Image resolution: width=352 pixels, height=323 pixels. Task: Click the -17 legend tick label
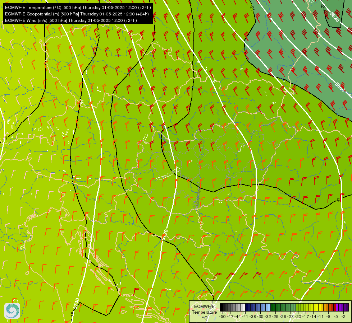tap(306, 317)
